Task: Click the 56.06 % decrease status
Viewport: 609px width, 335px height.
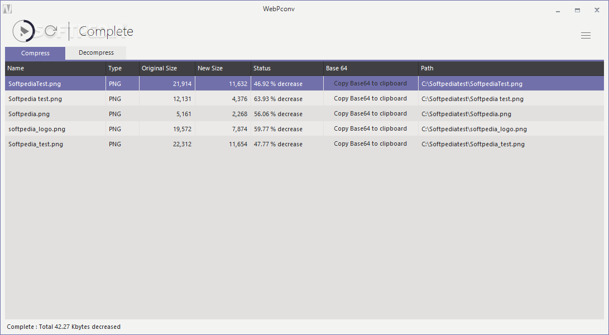Action: click(278, 114)
